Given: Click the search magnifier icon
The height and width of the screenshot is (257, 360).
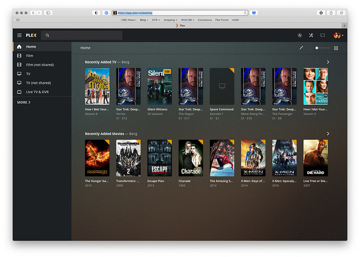Looking at the screenshot, I should 47,35.
